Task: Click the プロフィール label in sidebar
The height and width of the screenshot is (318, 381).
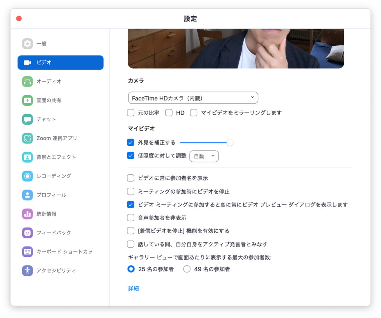Action: click(x=51, y=195)
